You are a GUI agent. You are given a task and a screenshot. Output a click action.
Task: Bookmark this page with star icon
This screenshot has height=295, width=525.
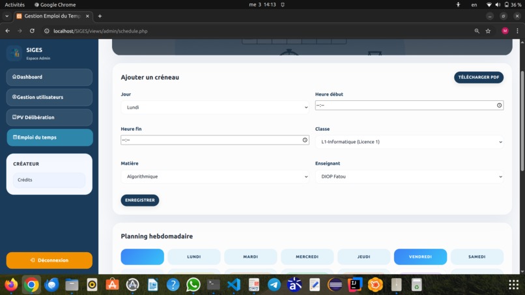click(x=488, y=31)
